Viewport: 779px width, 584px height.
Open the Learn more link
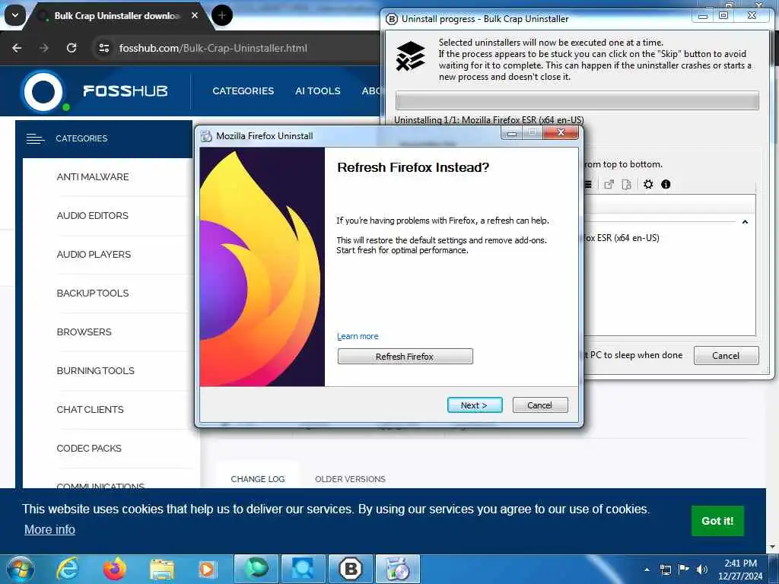click(358, 336)
